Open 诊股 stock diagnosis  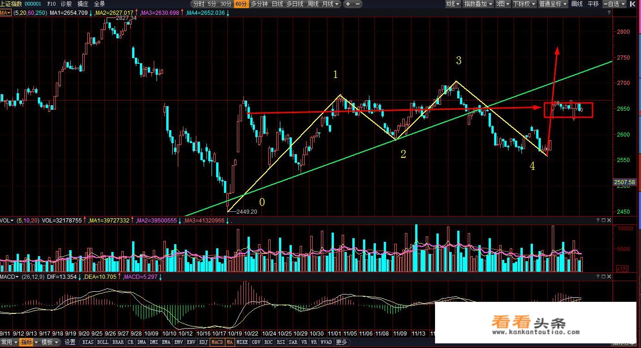[67, 4]
